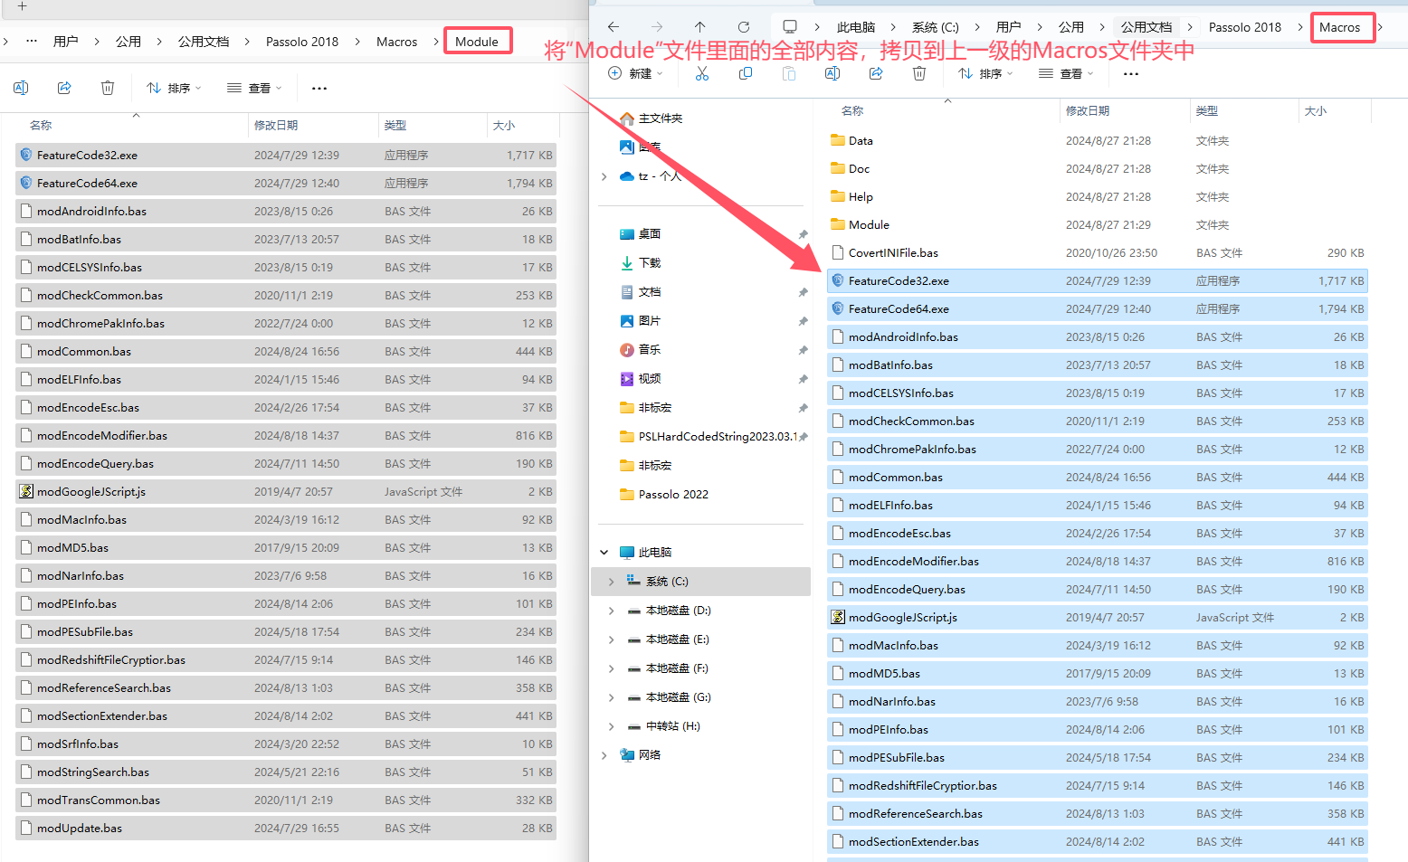Click the Paste icon in right window toolbar
This screenshot has height=862, width=1408.
point(789,73)
